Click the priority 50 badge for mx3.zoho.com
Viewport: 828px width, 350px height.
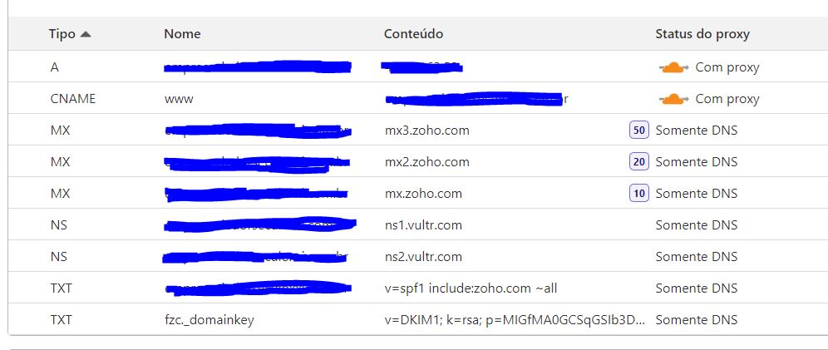(639, 131)
